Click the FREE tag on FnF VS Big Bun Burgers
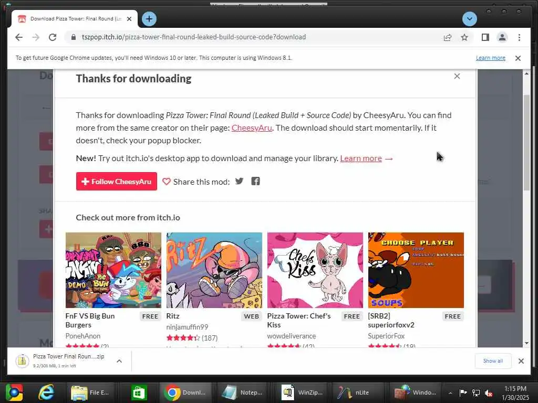This screenshot has height=403, width=538. 150,316
